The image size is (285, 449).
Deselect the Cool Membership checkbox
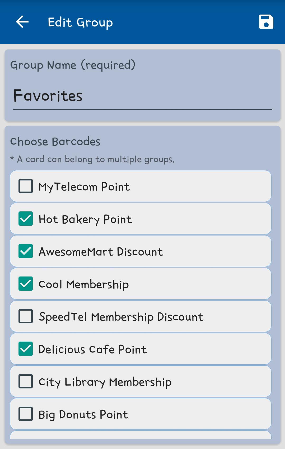(26, 284)
